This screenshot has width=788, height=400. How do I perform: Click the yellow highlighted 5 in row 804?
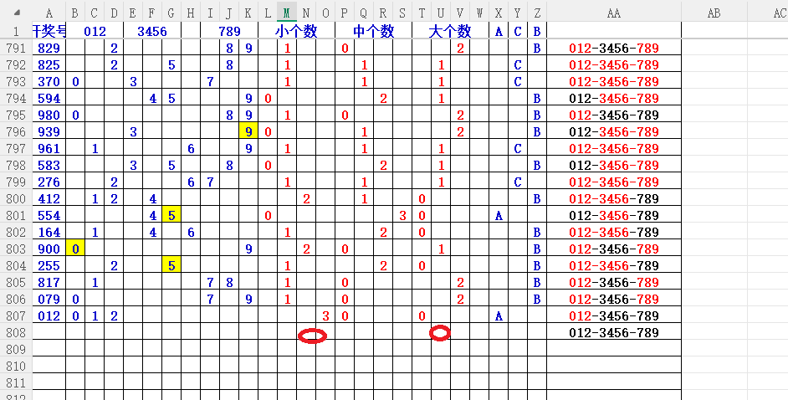click(x=171, y=266)
